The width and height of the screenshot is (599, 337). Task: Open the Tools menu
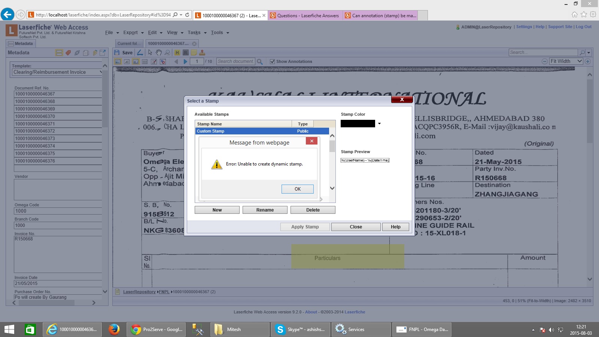tap(219, 33)
